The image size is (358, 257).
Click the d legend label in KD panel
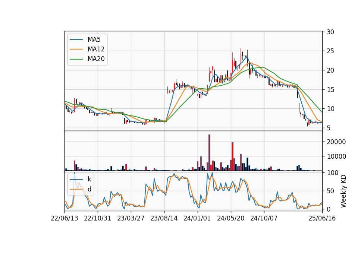coord(89,189)
